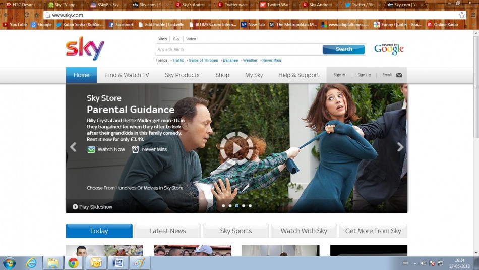Open Never Miss trend link

(x=272, y=60)
